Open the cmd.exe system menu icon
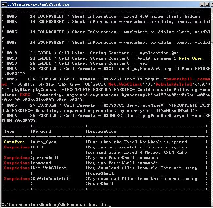Screen dimensions: 213x208 tap(4, 5)
